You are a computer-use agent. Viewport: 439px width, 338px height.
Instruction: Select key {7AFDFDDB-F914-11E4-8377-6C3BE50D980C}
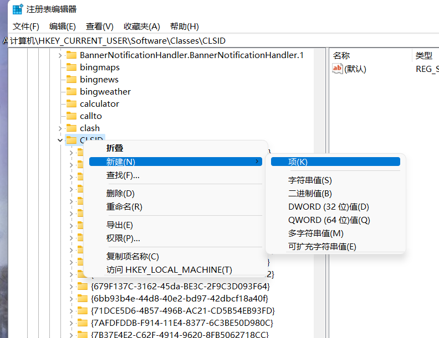[182, 323]
